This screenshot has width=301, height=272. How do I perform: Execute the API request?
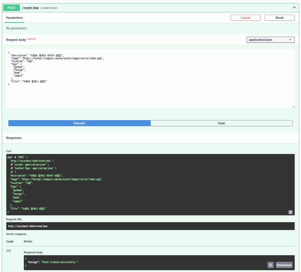[x=79, y=123]
